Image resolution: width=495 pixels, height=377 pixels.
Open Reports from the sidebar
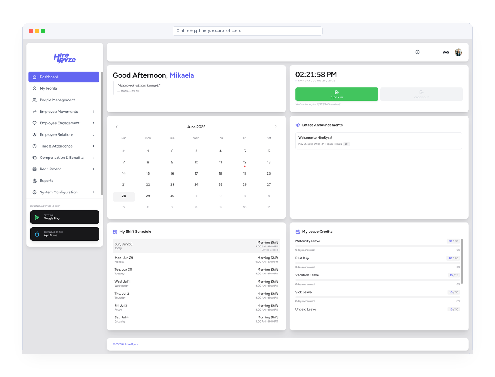[x=64, y=181]
